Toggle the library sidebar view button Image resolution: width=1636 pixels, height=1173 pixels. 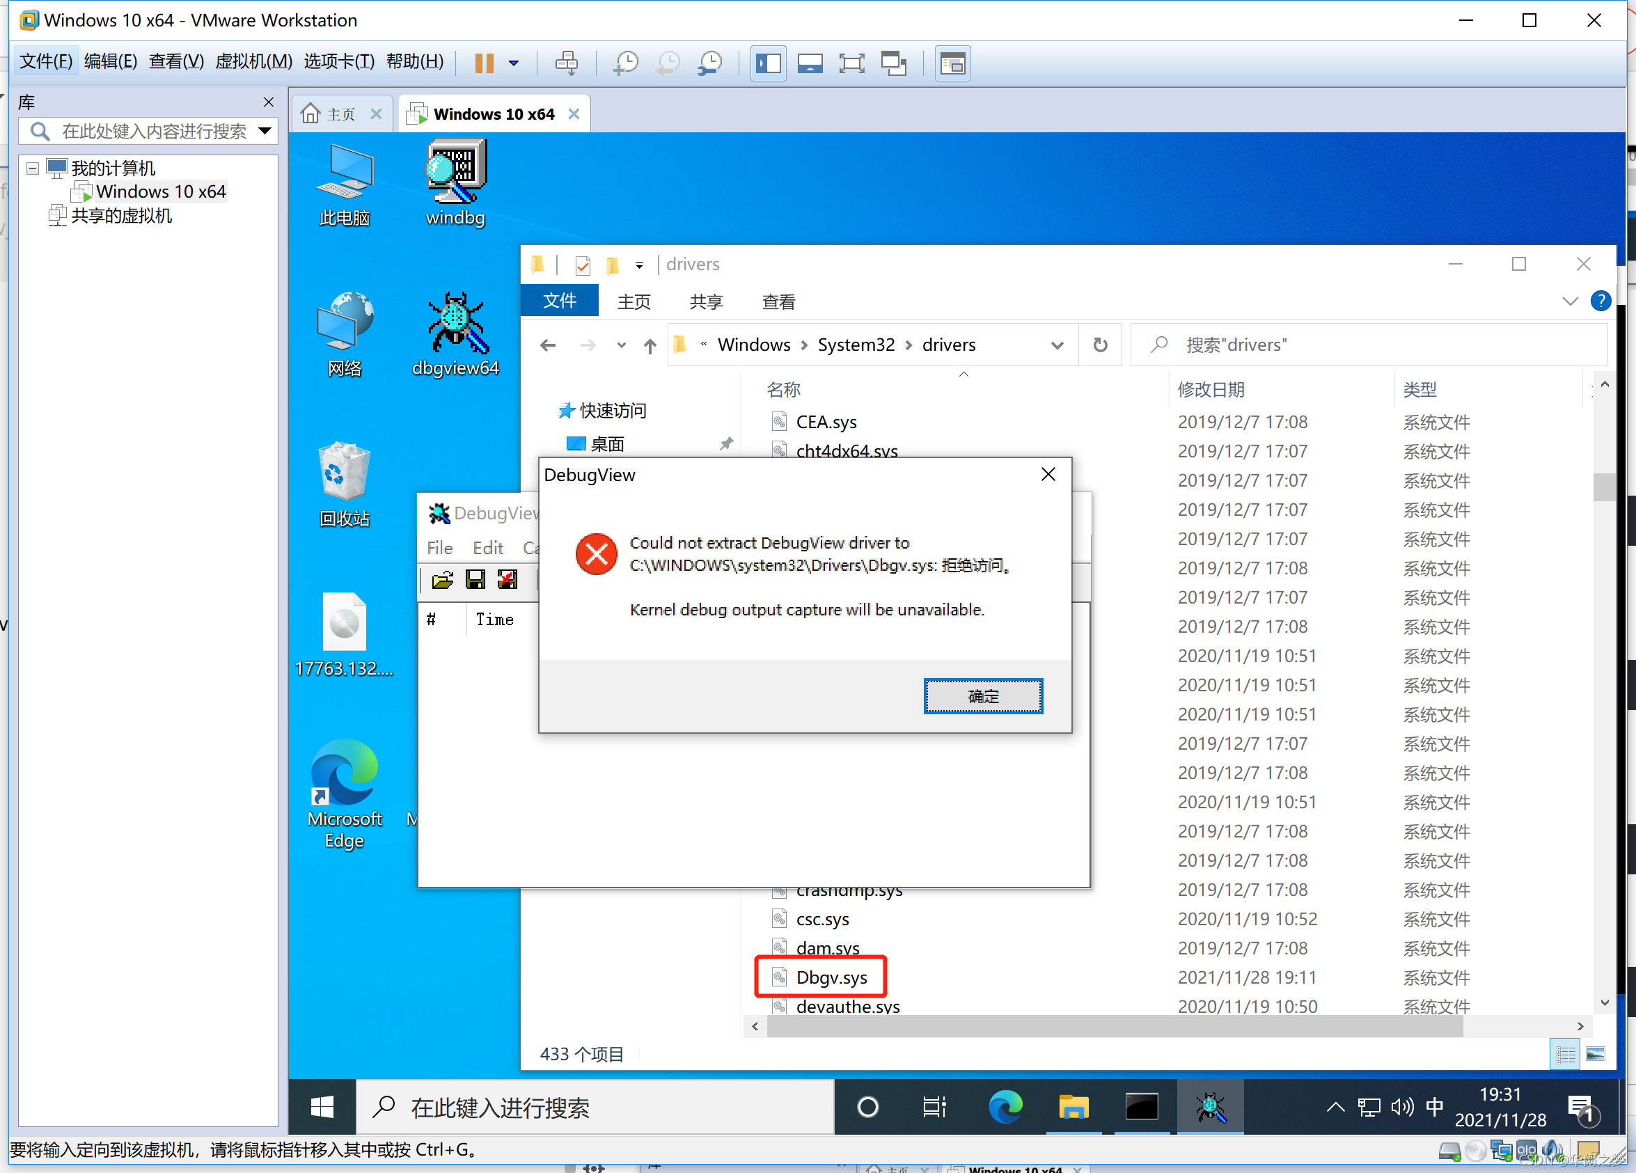pos(769,63)
